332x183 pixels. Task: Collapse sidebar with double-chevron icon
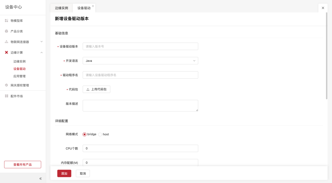coord(40,179)
